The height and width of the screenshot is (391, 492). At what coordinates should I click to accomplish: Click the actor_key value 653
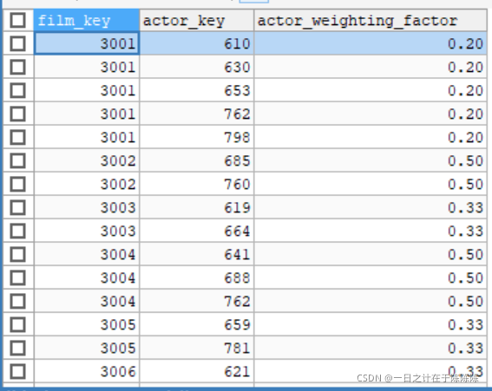(x=197, y=90)
